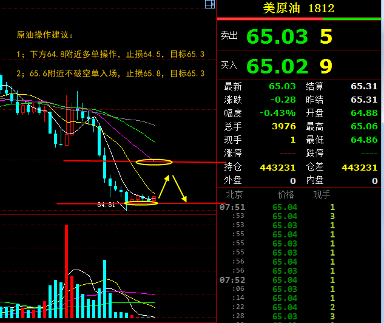The height and width of the screenshot is (323, 384).
Task: Click the chart layout icon at top-right of chart
Action: pos(210,4)
